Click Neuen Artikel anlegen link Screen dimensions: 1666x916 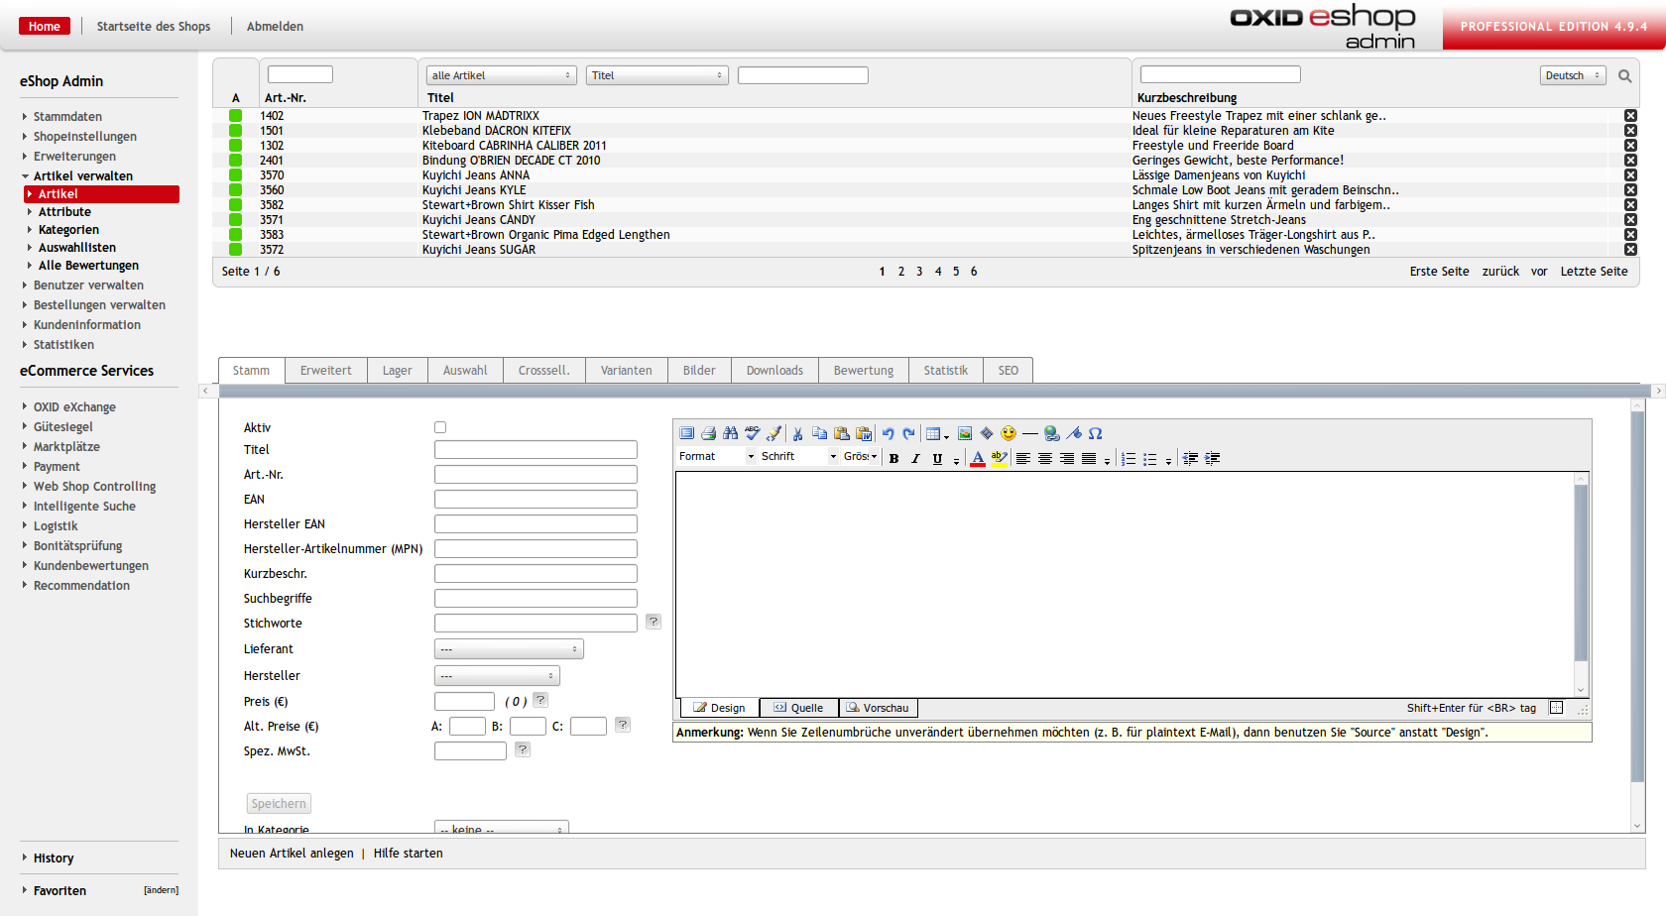tap(292, 854)
